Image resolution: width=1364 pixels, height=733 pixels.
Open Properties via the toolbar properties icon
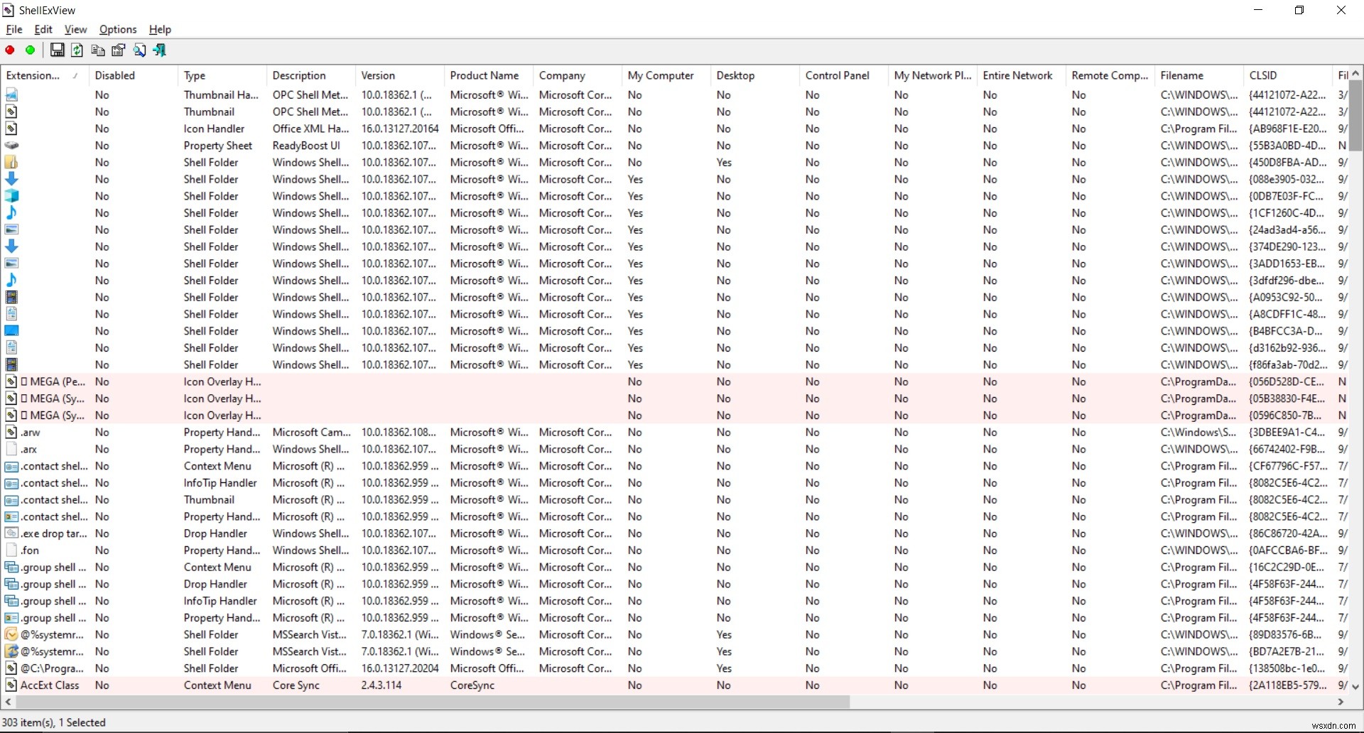[119, 50]
